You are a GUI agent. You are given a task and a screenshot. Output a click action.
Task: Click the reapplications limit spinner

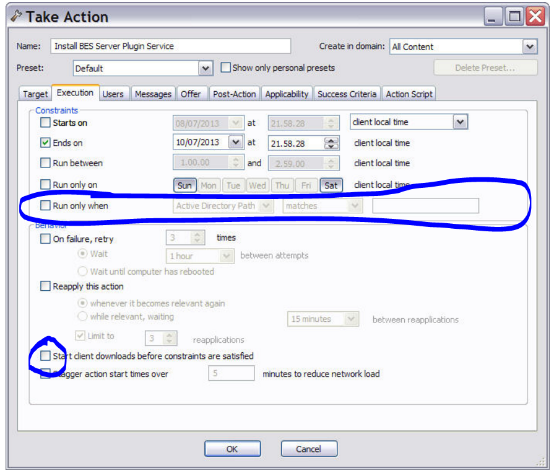tap(170, 338)
